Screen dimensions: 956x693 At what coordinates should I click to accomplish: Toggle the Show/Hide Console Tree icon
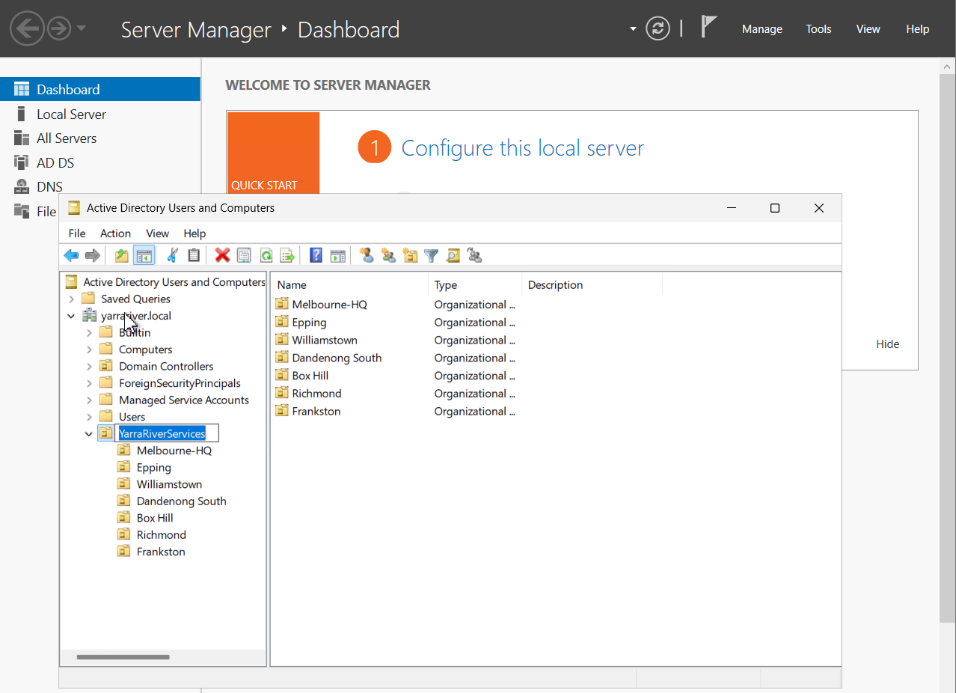tap(144, 256)
